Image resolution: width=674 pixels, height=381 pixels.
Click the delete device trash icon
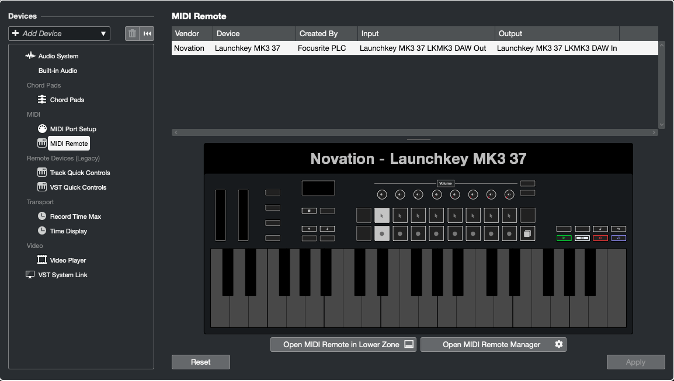(132, 33)
